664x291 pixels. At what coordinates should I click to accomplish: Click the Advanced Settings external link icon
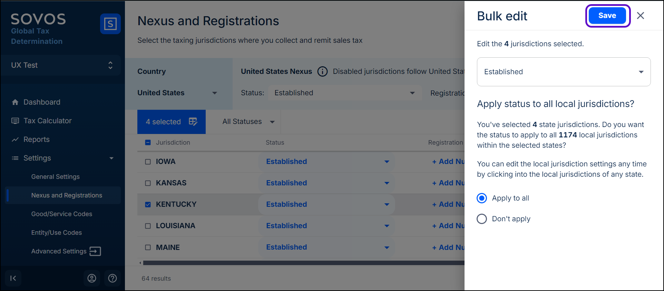(95, 251)
